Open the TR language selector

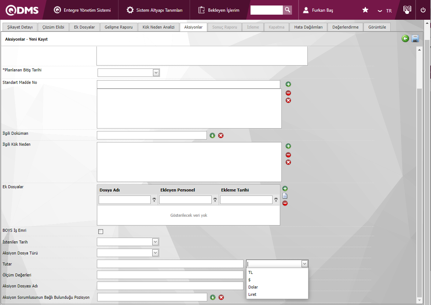pyautogui.click(x=384, y=11)
